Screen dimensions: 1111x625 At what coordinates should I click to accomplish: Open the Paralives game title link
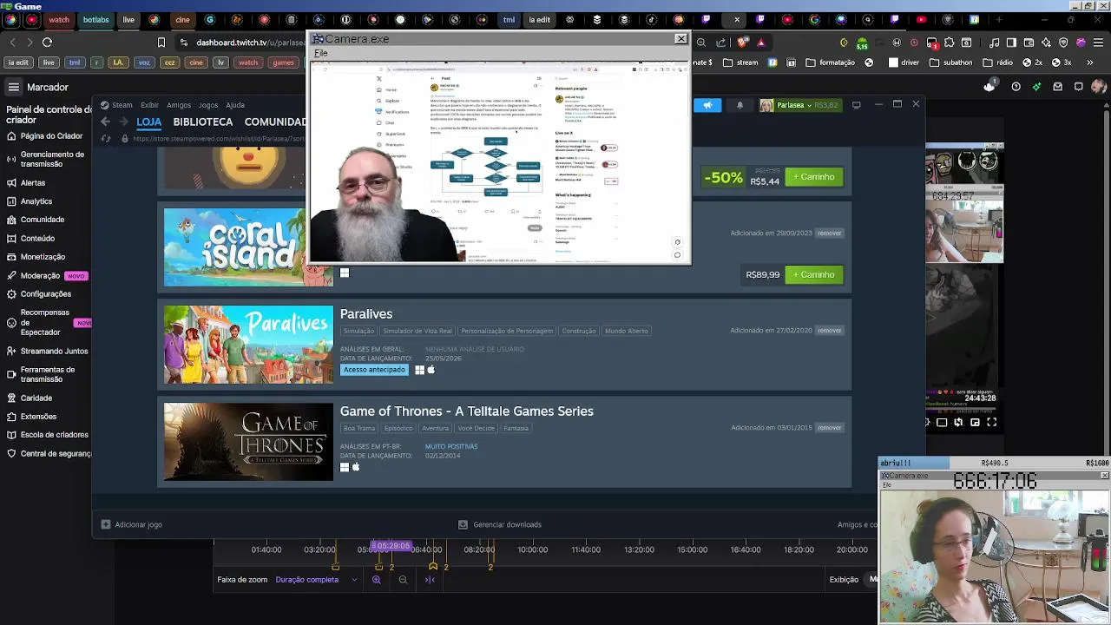[366, 313]
